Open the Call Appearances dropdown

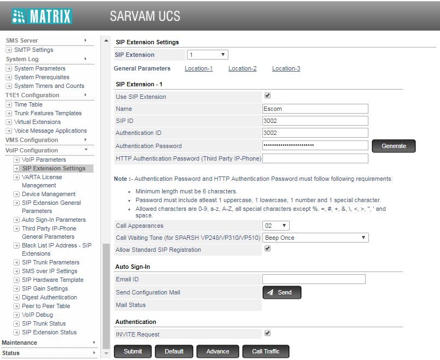tap(275, 226)
